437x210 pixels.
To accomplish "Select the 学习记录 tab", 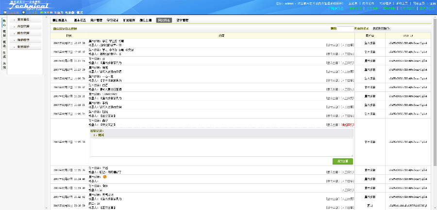I will click(113, 20).
